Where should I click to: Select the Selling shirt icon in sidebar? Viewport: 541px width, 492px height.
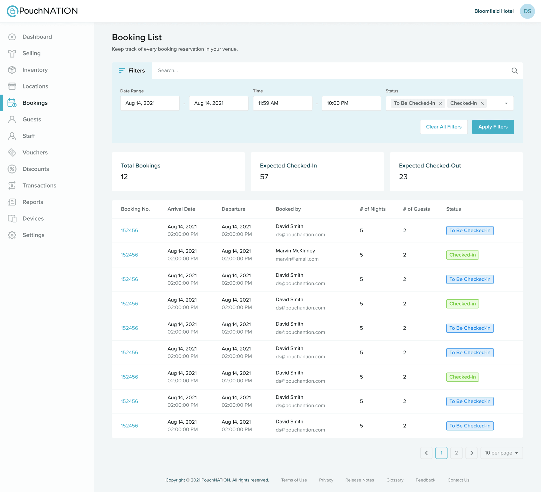coord(12,53)
